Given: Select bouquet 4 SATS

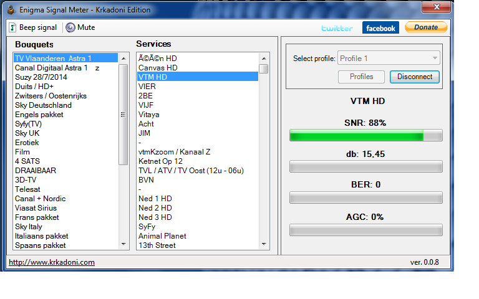Looking at the screenshot, I should click(65, 161).
